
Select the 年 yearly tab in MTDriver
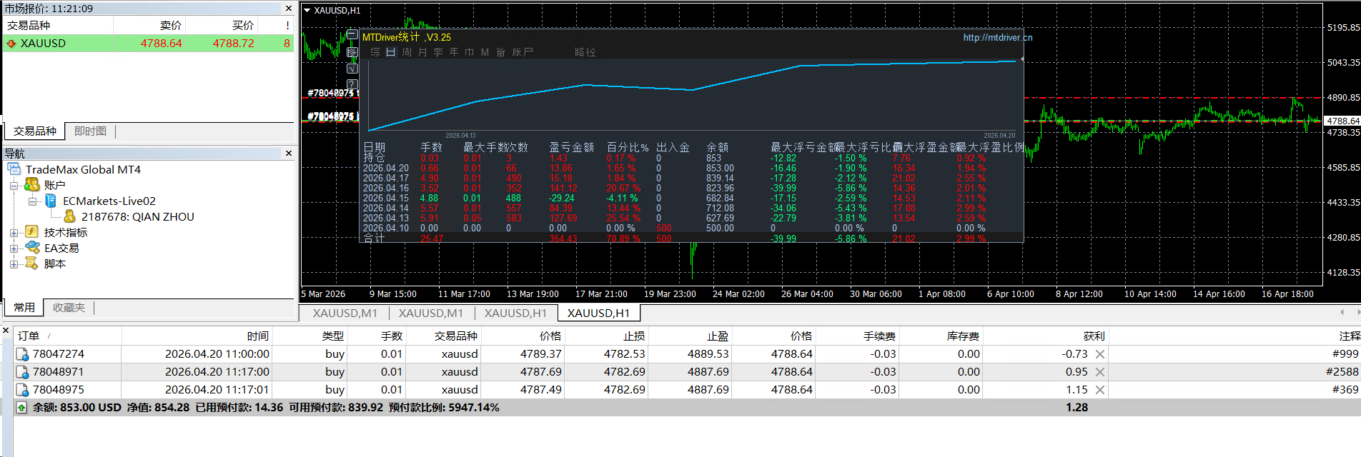(454, 52)
